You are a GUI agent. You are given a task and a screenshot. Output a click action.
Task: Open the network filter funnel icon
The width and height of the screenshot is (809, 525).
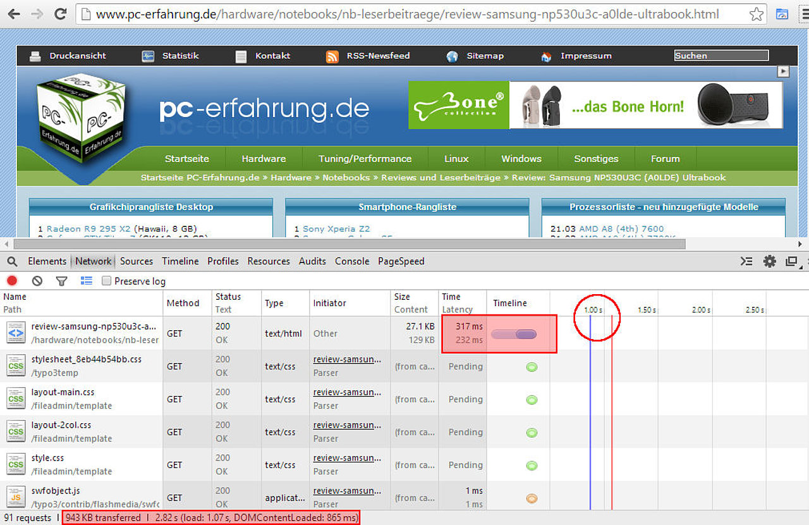61,281
